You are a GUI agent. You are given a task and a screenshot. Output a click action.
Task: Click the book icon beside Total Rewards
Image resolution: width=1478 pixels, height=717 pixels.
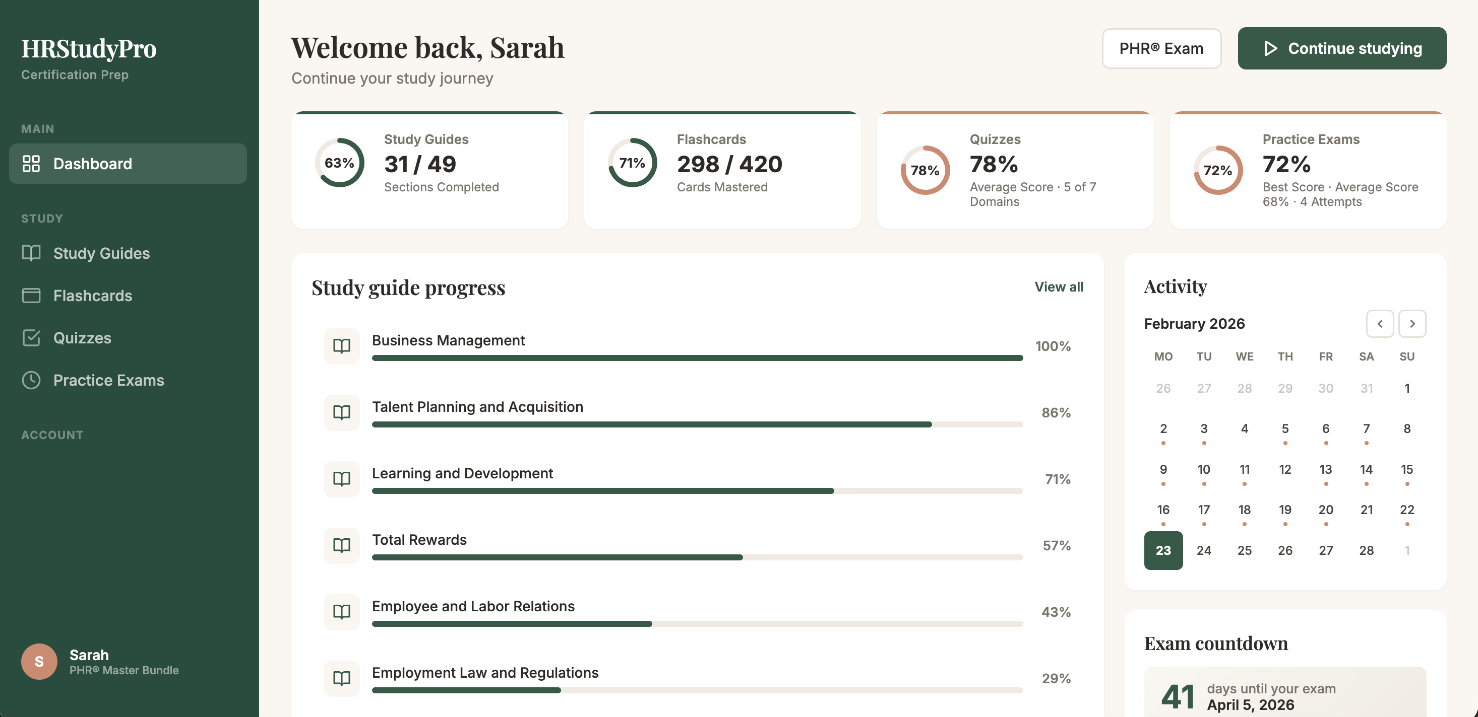341,546
